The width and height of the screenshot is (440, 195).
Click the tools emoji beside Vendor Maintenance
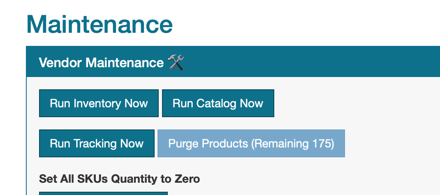coord(176,63)
